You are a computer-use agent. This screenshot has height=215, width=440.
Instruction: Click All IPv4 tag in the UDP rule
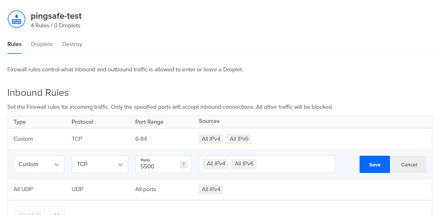click(x=211, y=189)
